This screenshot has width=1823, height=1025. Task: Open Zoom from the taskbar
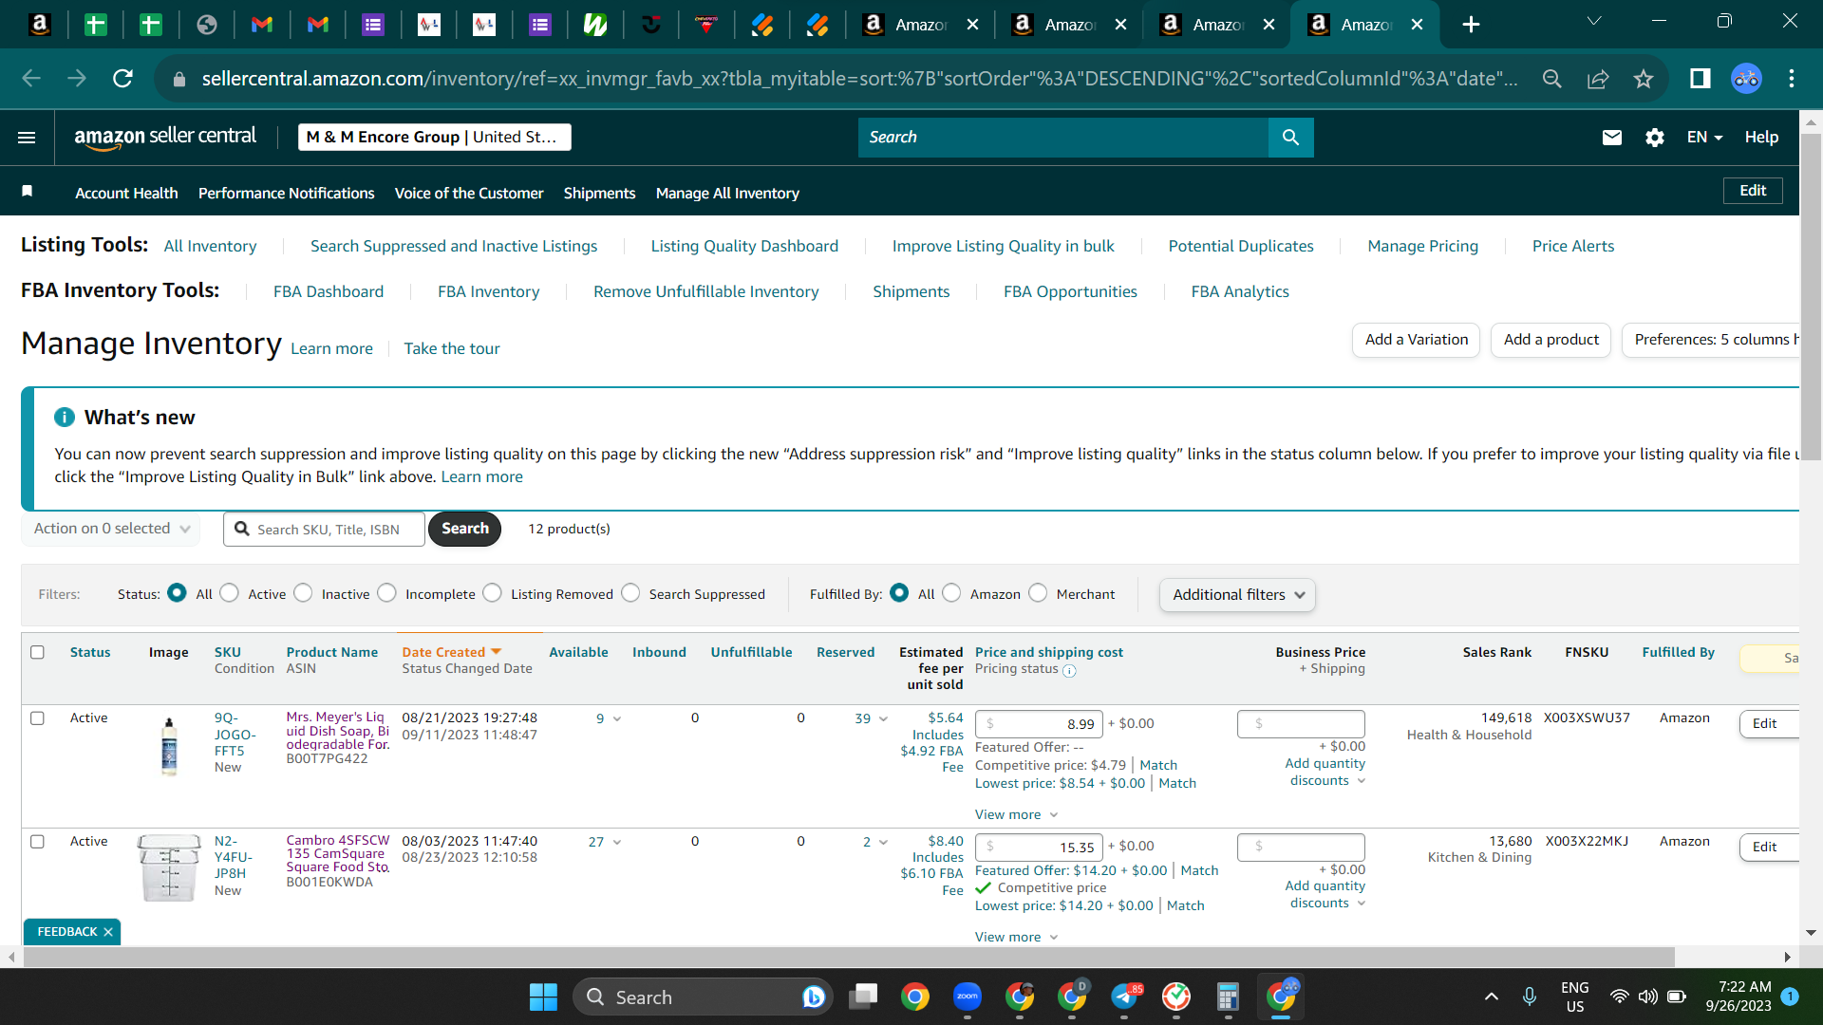(x=968, y=997)
